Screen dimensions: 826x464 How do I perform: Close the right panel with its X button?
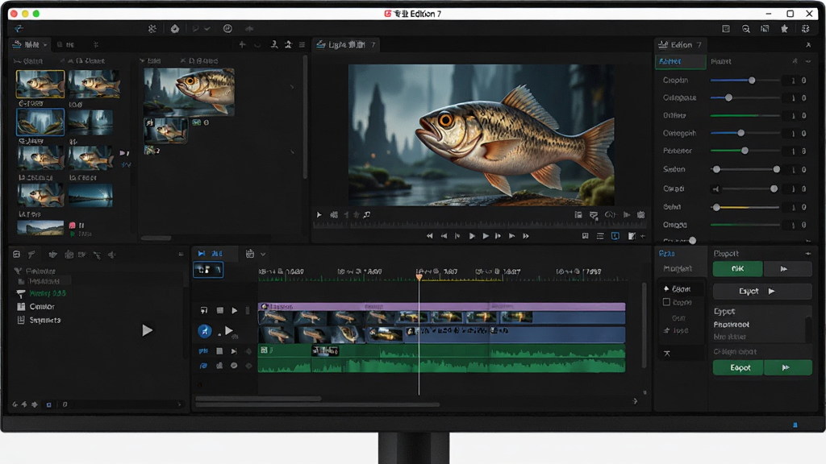(x=808, y=45)
